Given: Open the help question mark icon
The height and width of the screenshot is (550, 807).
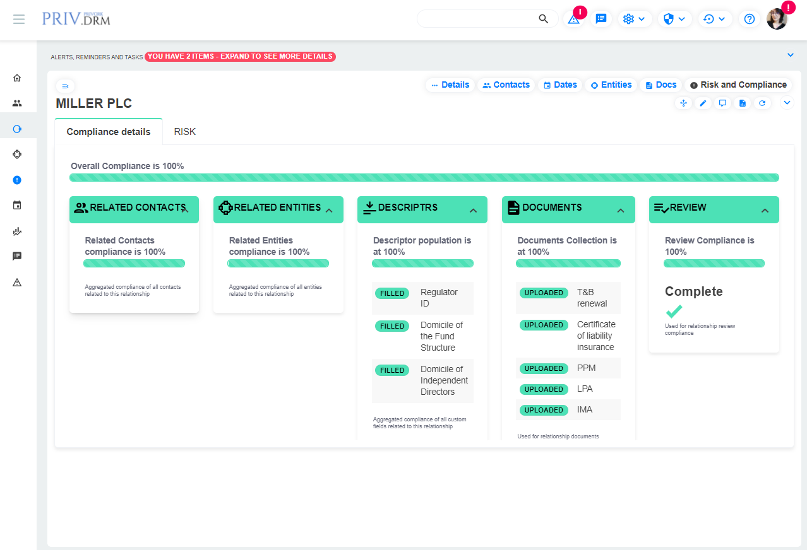Looking at the screenshot, I should tap(749, 19).
